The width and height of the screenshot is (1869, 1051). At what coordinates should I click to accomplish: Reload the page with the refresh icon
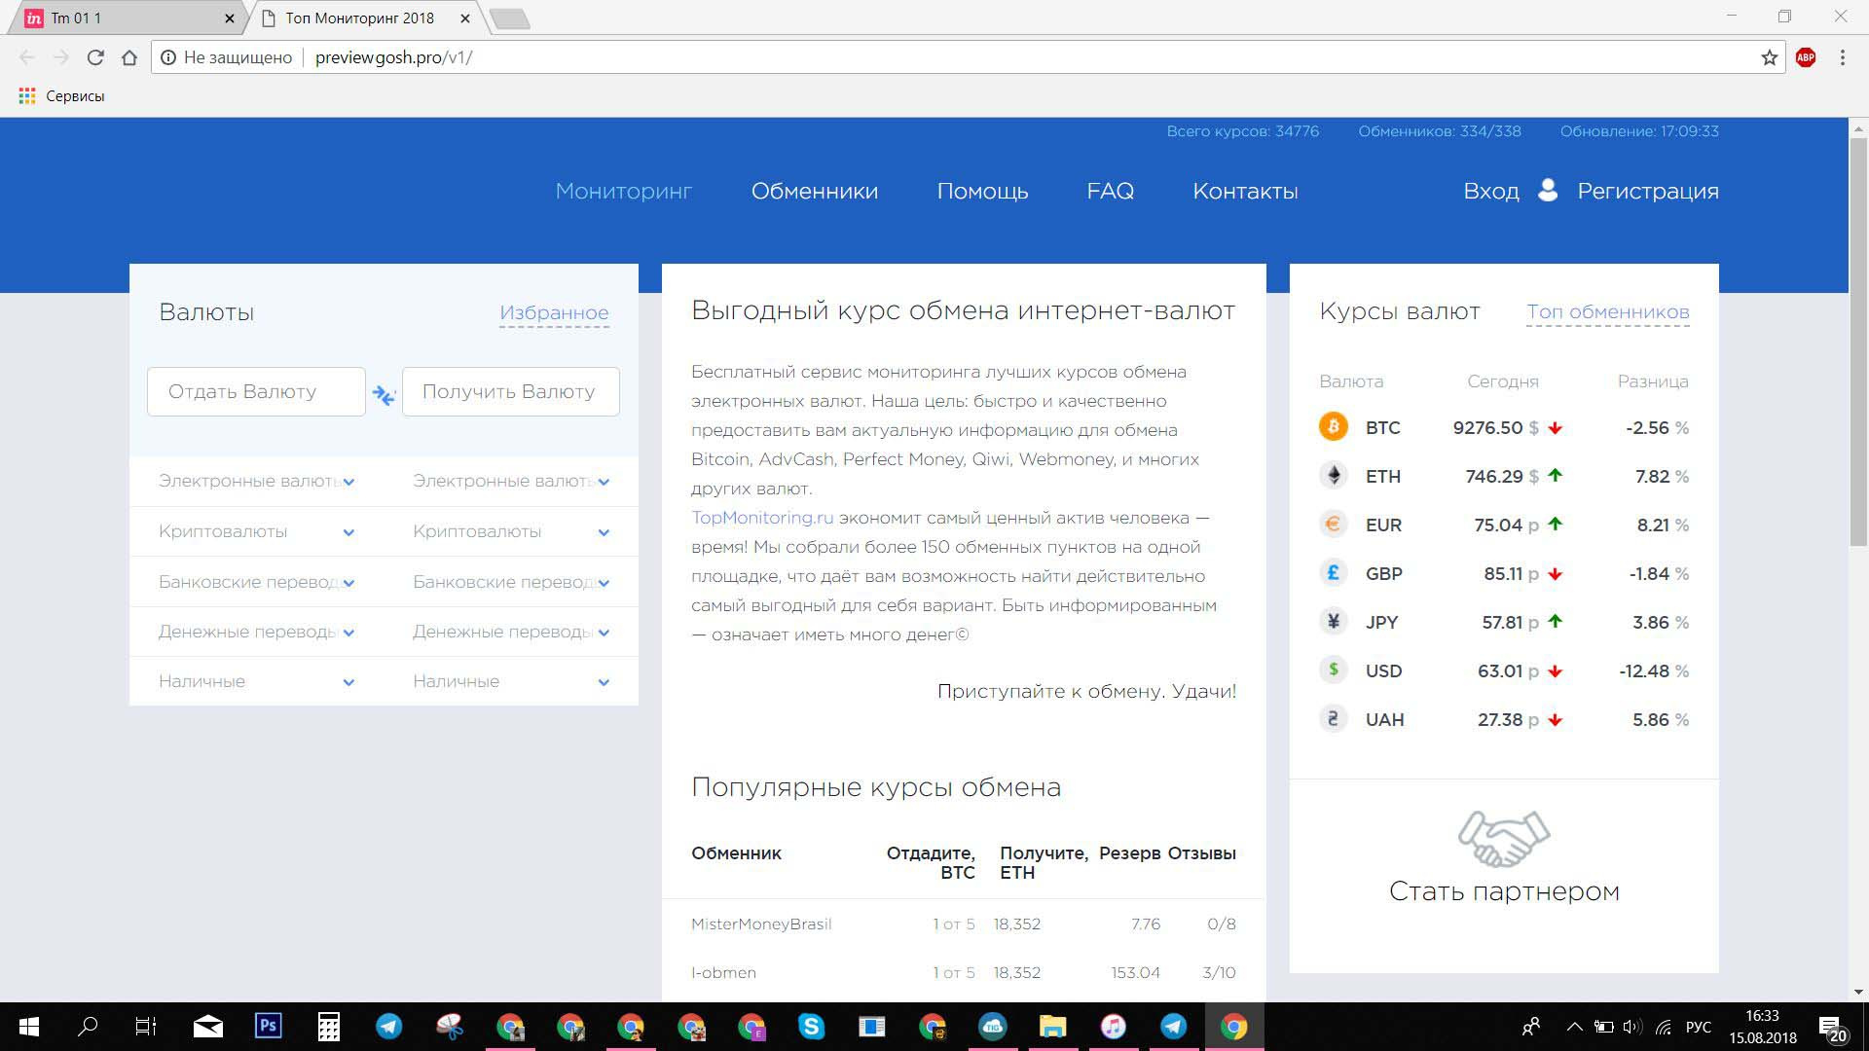tap(95, 57)
